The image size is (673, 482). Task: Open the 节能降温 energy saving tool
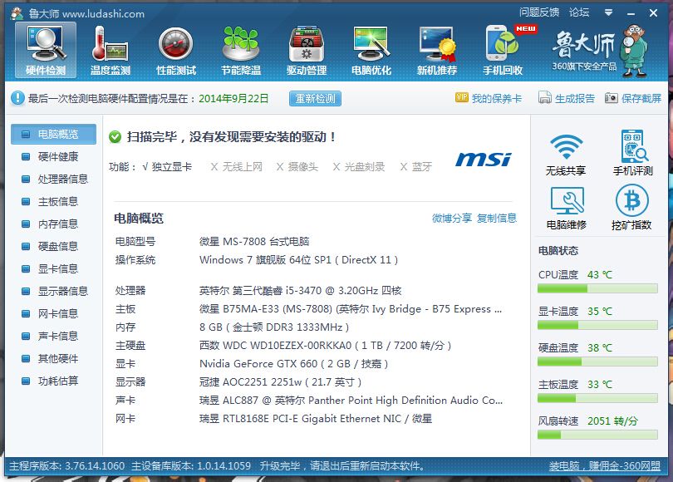point(241,50)
